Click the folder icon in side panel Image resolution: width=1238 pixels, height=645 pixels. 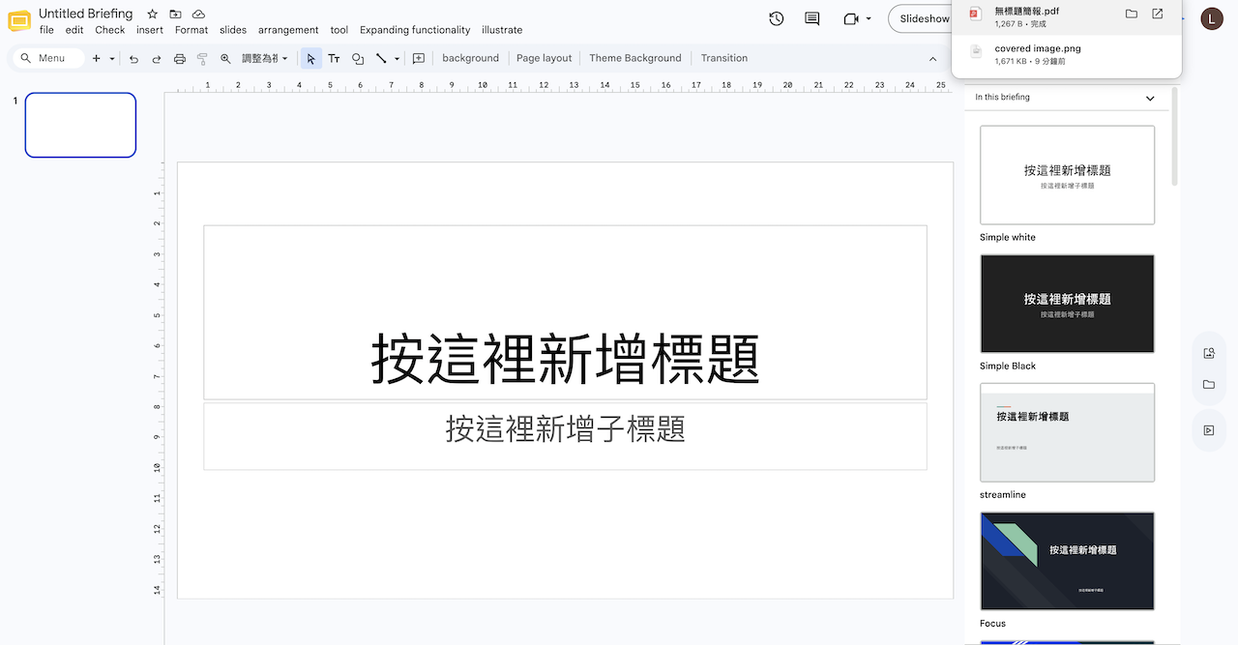[x=1209, y=384]
